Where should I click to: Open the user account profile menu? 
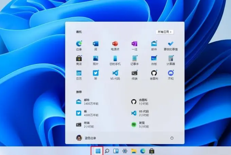pos(86,138)
